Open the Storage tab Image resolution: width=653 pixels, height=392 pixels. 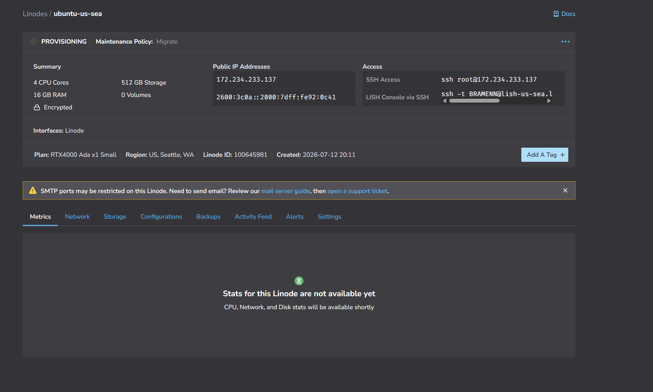coord(115,217)
